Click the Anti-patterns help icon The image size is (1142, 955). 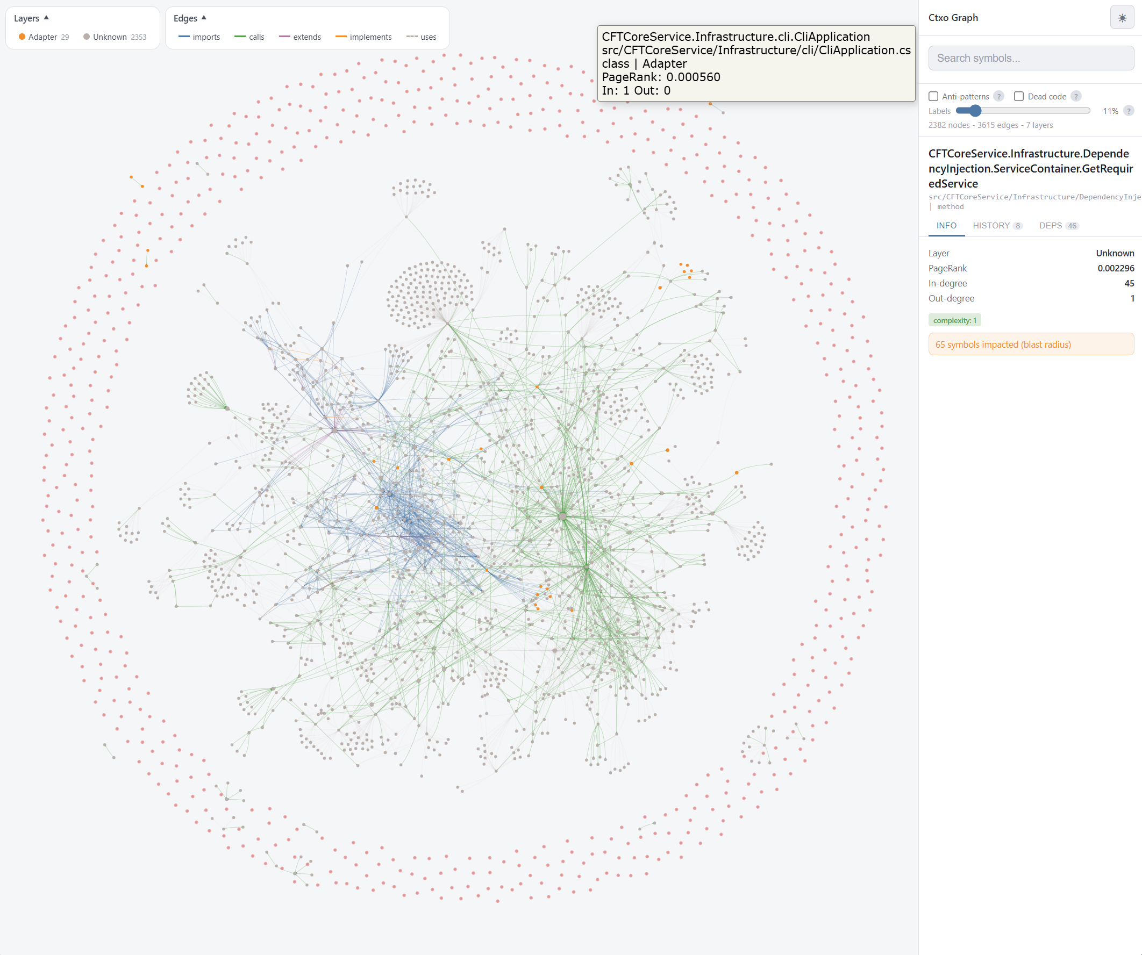[999, 96]
